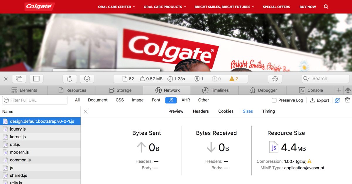The height and width of the screenshot is (184, 352).
Task: Select kernel.js in the list
Action: pos(40,137)
